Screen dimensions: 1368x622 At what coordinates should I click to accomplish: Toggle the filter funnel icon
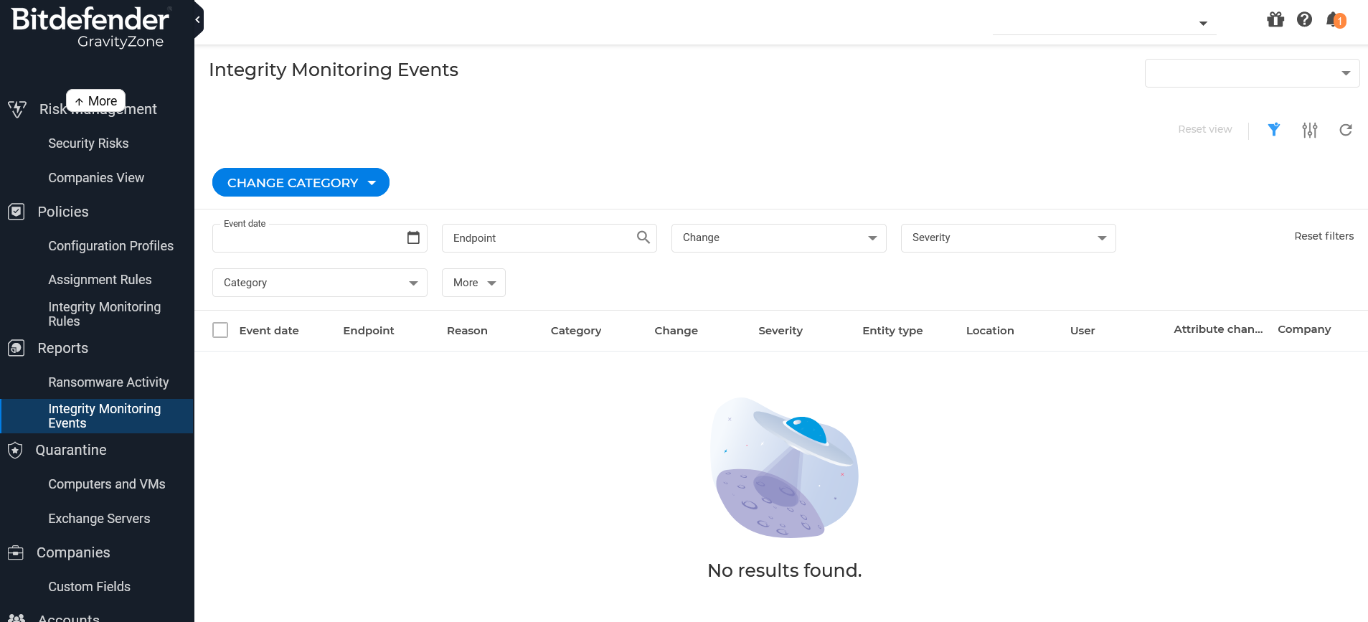coord(1273,130)
